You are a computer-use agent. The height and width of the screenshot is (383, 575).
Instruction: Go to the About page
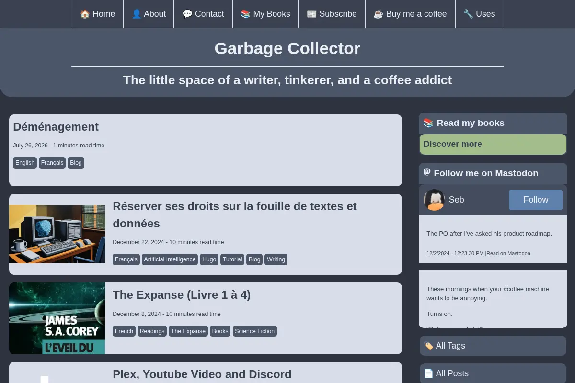(x=149, y=14)
